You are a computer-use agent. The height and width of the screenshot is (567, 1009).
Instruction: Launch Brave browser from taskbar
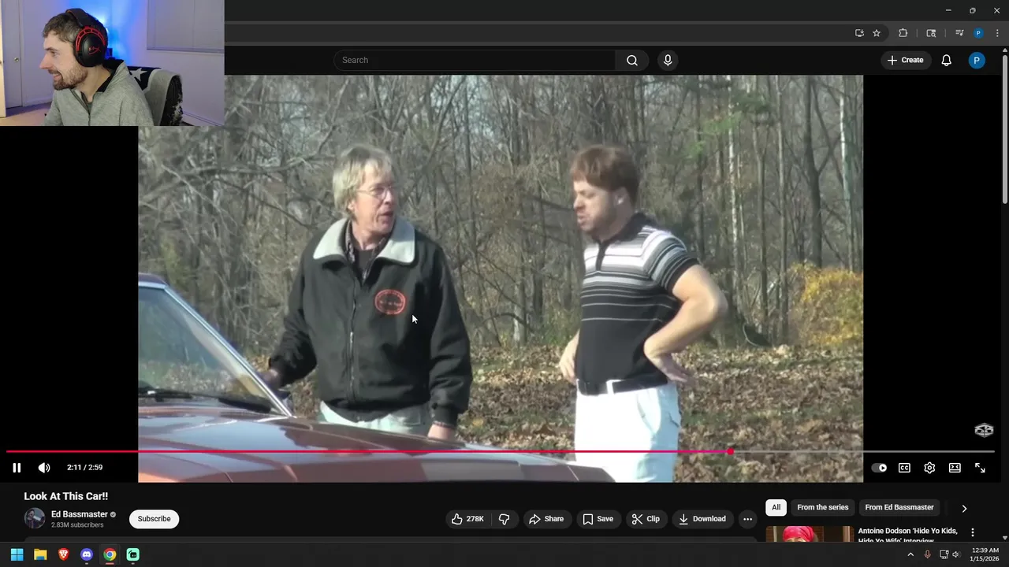[64, 554]
